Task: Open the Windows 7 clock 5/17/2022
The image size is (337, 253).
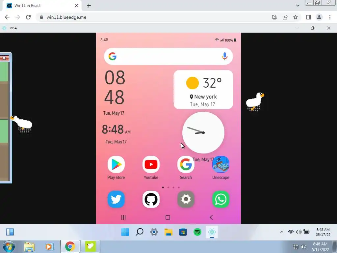Action: 320,247
